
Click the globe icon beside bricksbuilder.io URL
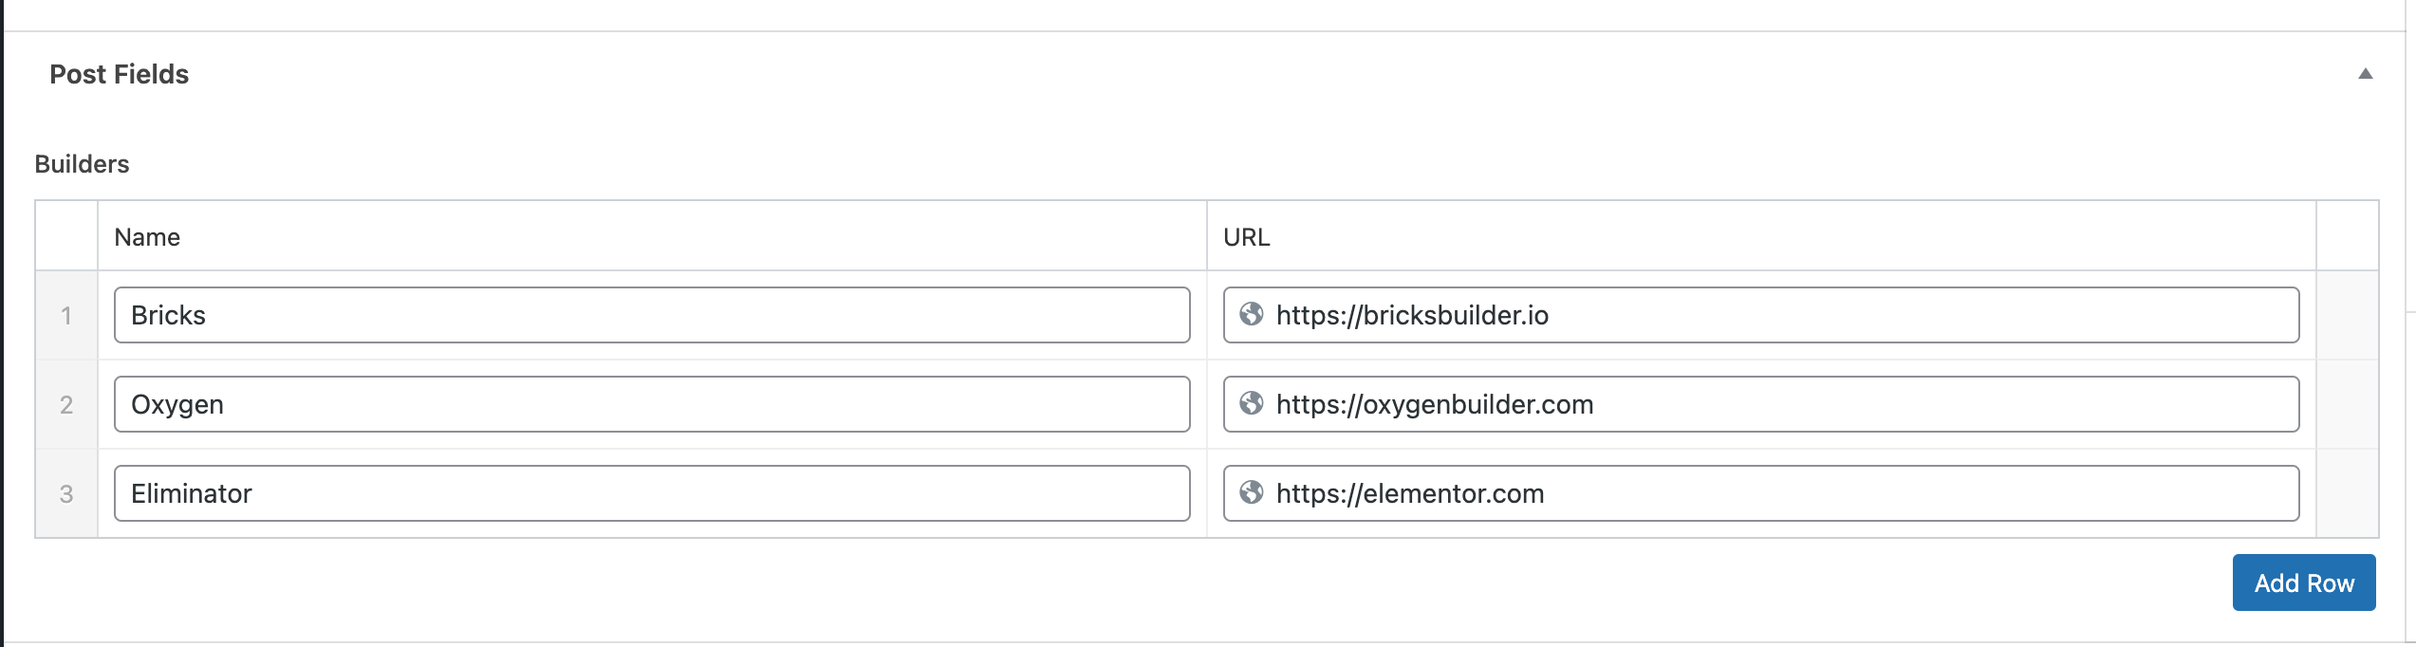(1252, 314)
